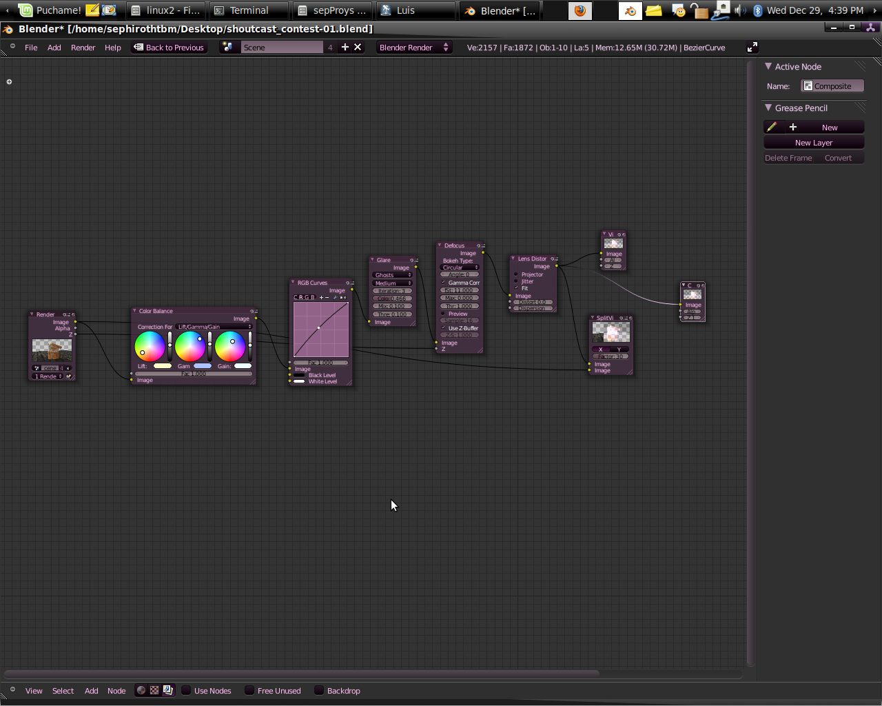Click the Convert button
The image size is (882, 706).
point(839,158)
